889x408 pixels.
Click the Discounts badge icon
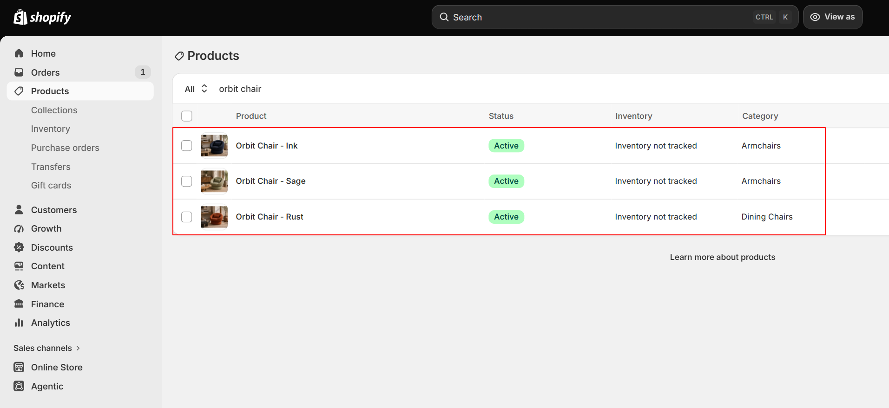click(x=19, y=247)
